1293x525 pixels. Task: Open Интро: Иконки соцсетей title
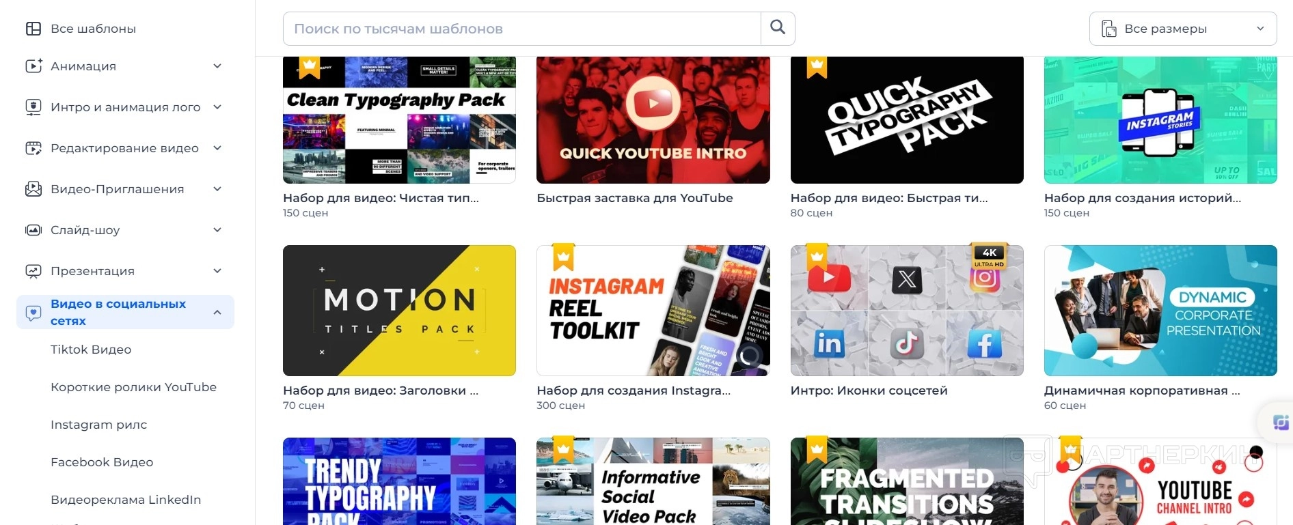[869, 391]
